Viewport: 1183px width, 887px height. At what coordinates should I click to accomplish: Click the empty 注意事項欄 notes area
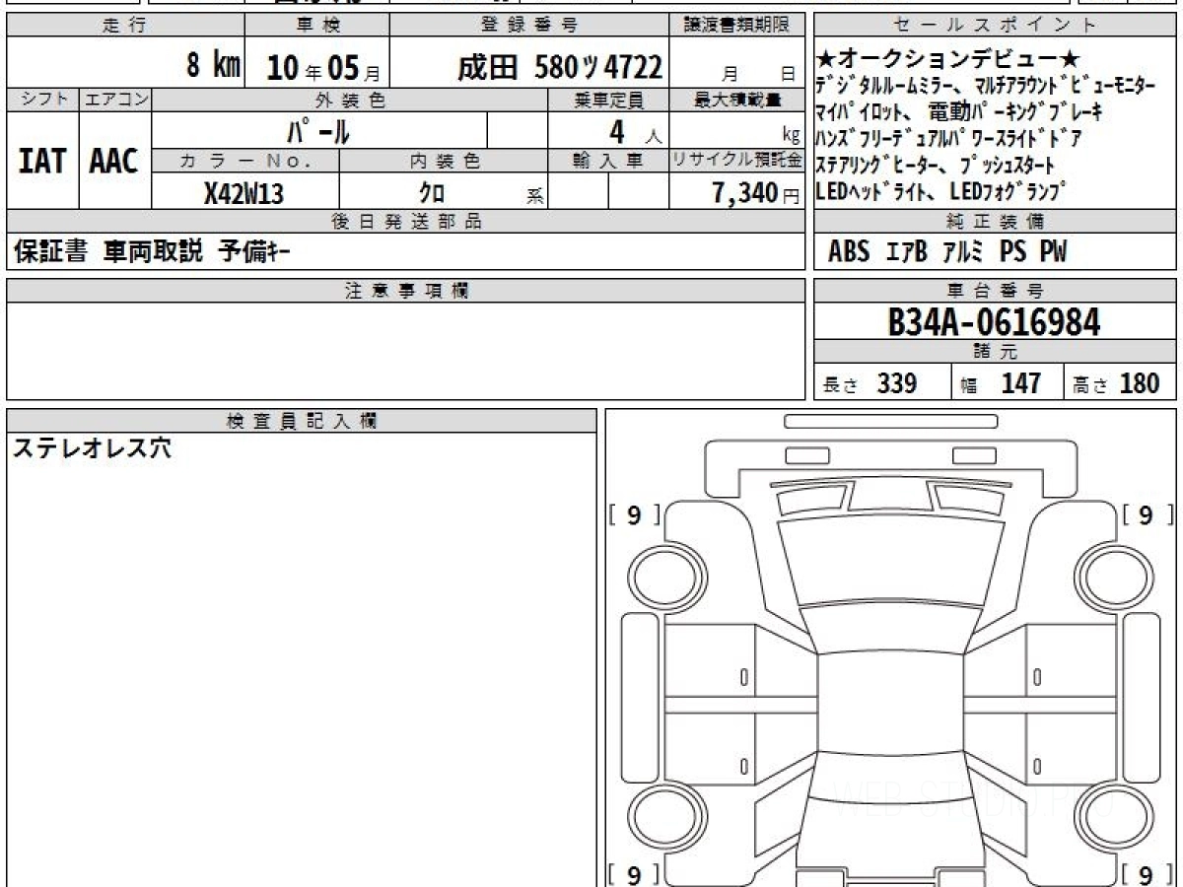click(405, 350)
